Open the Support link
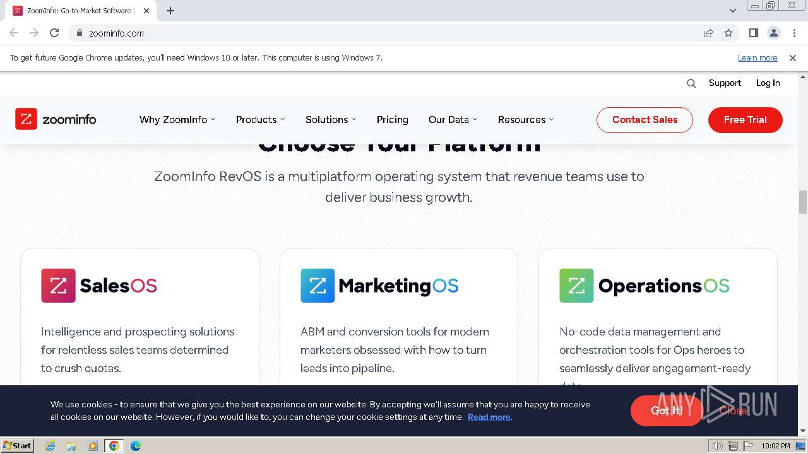 (x=725, y=83)
